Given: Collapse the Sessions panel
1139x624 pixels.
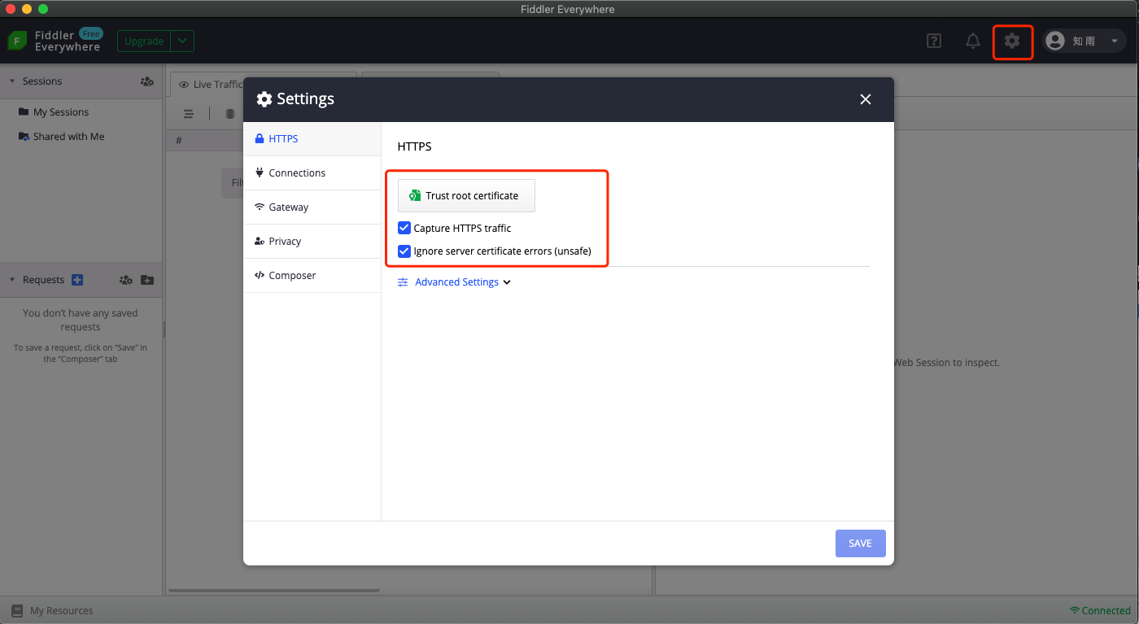Looking at the screenshot, I should click(x=12, y=81).
